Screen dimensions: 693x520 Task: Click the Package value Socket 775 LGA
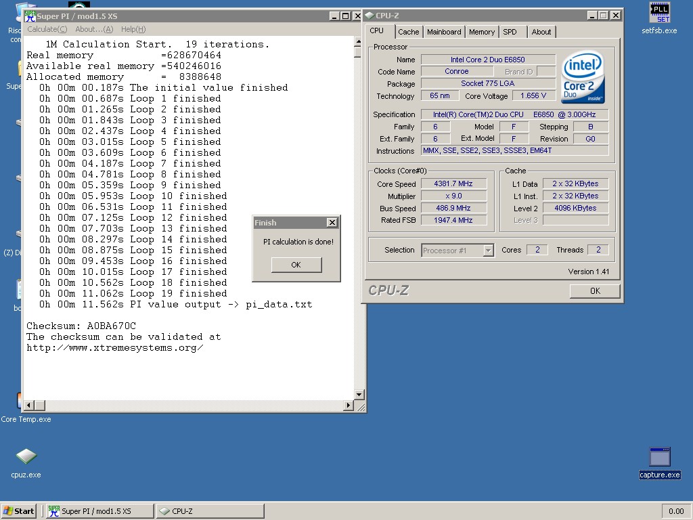click(x=488, y=83)
